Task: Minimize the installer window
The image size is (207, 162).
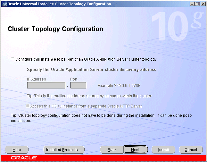Action: coord(192,4)
